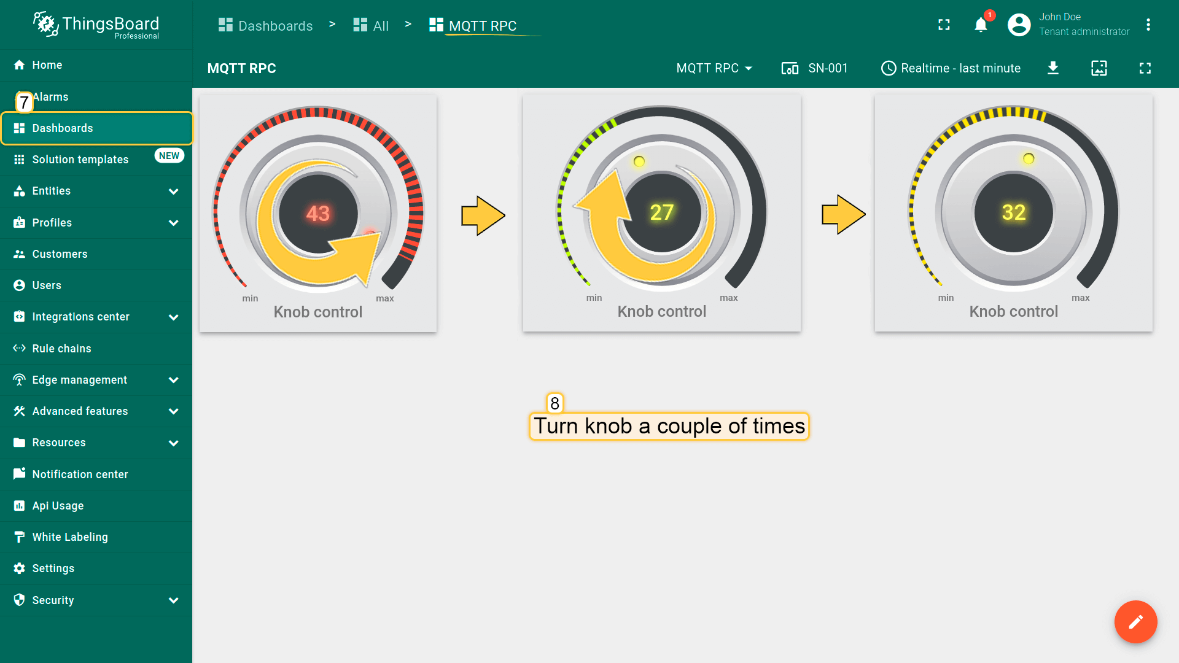Go to Notification center
This screenshot has width=1179, height=663.
[80, 475]
